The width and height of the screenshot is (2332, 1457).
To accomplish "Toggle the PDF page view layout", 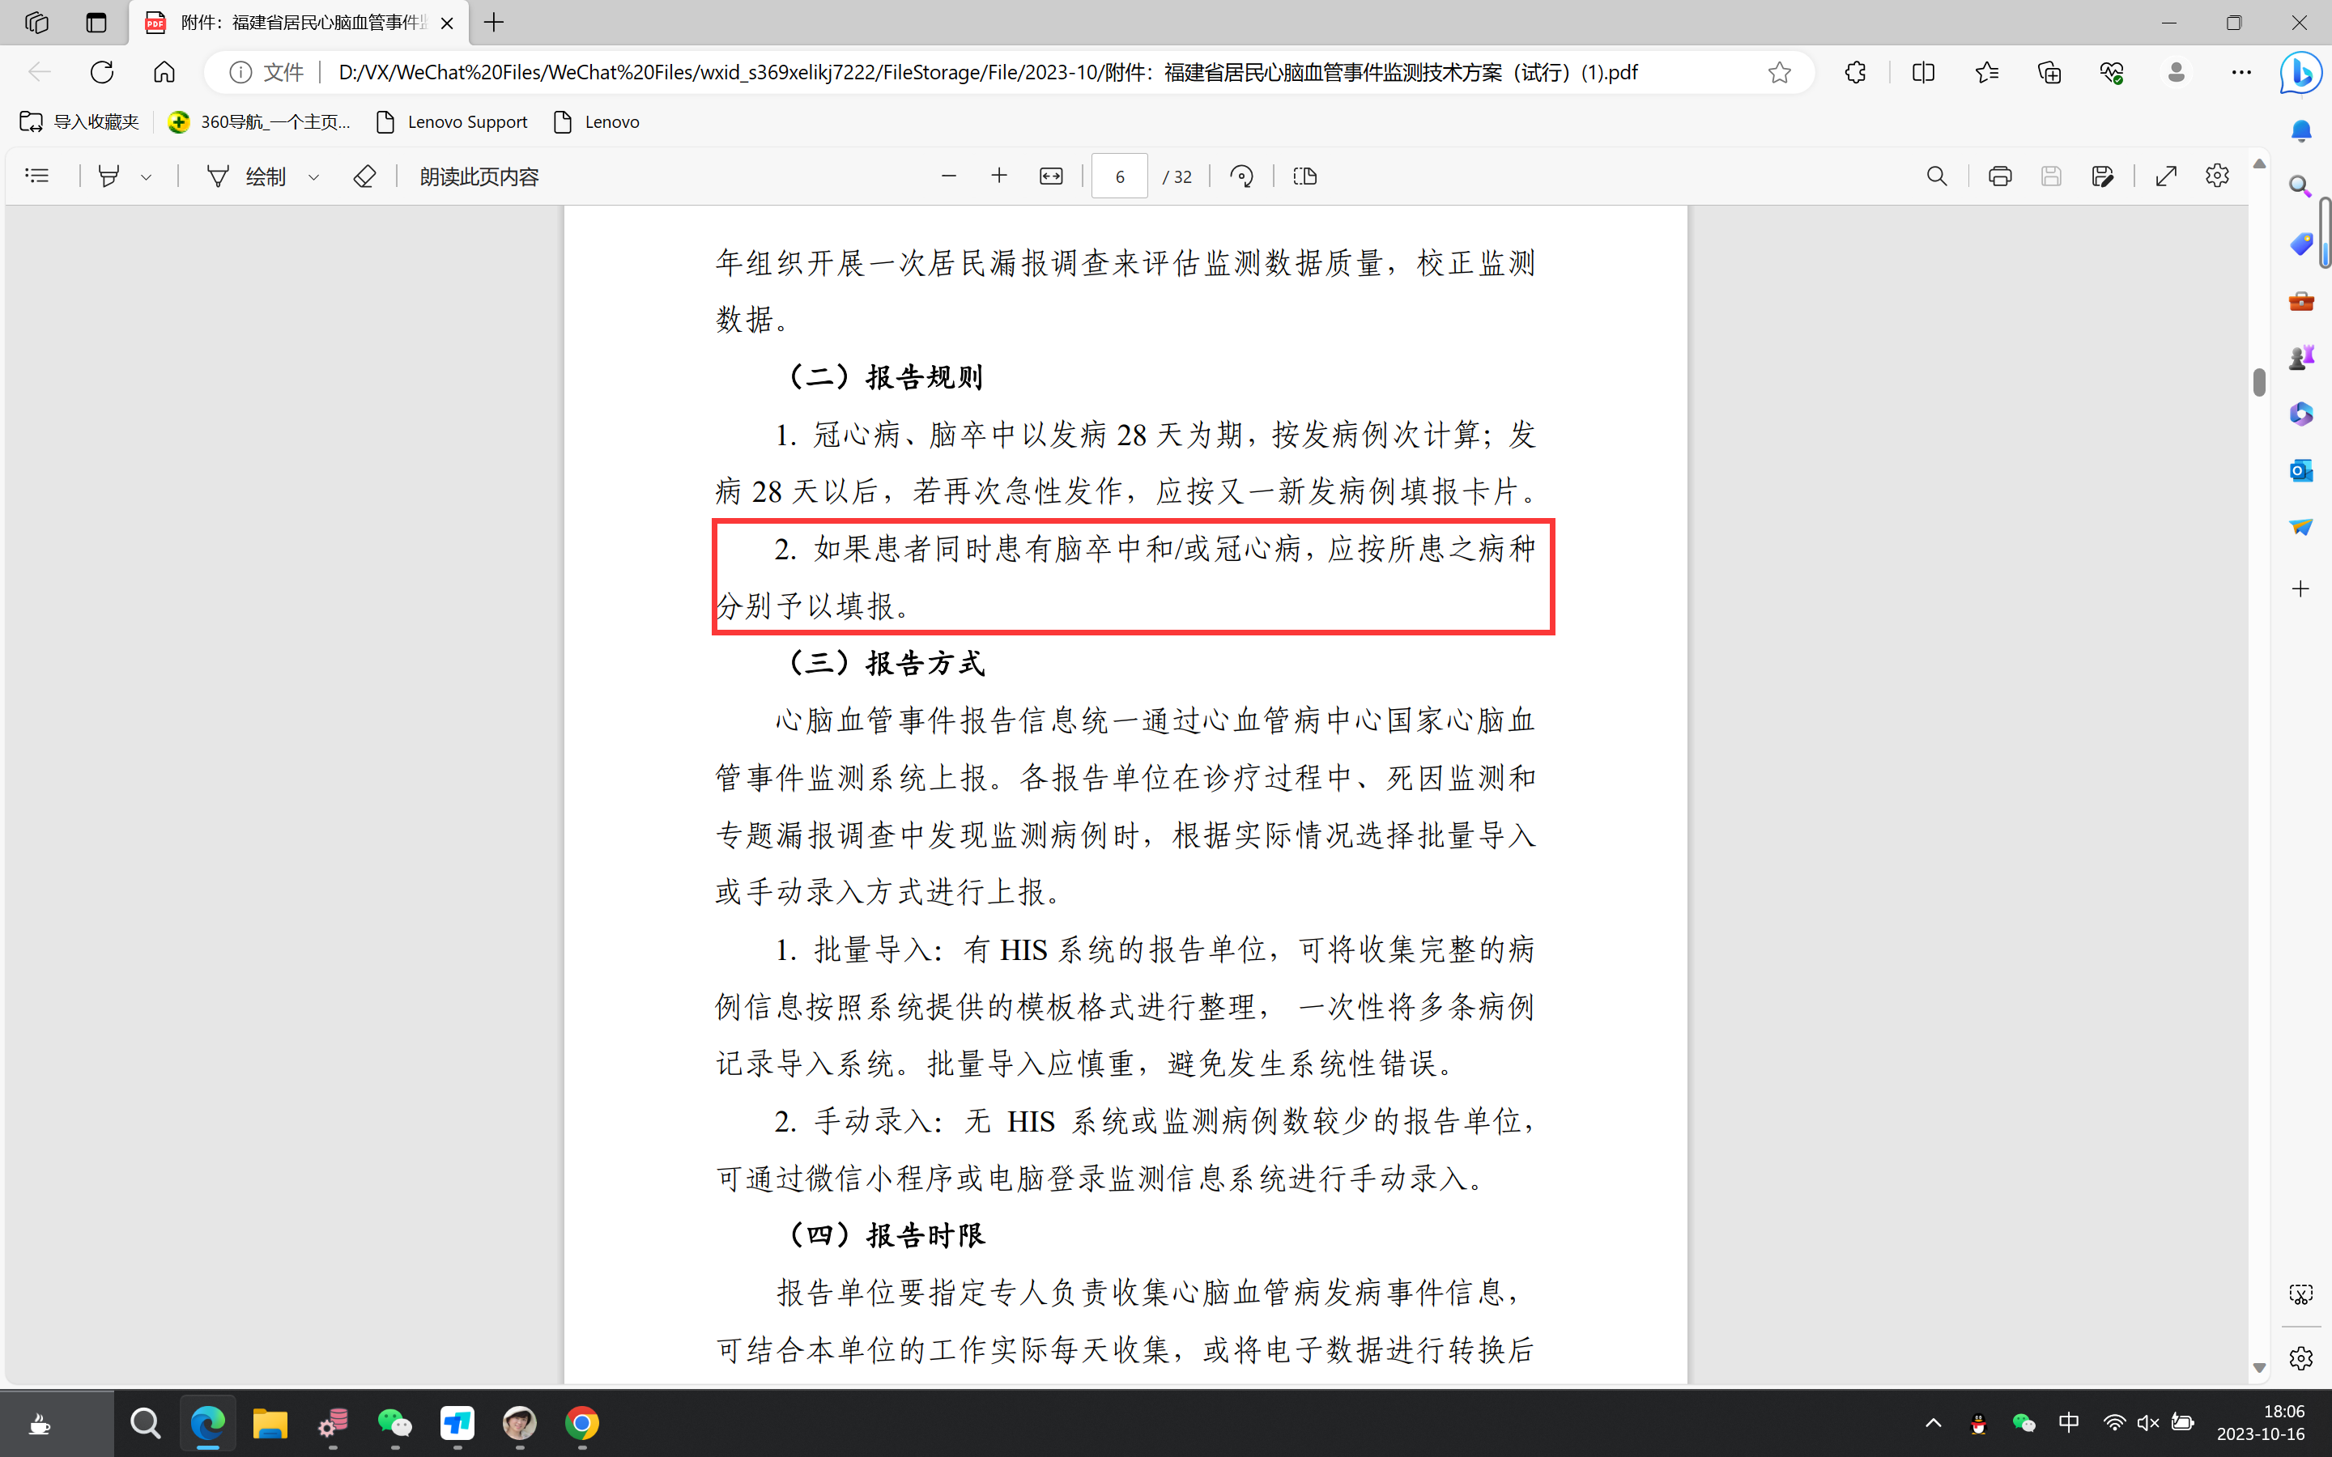I will (x=1304, y=176).
